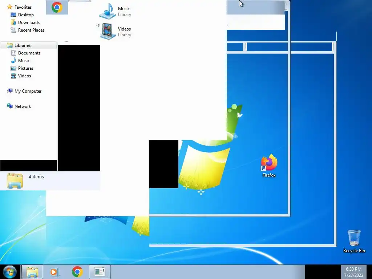Launch Windows Media Player from taskbar
The image size is (372, 279).
tap(54, 272)
